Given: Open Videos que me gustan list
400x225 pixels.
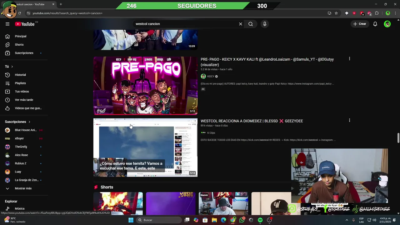Looking at the screenshot, I should [x=24, y=108].
